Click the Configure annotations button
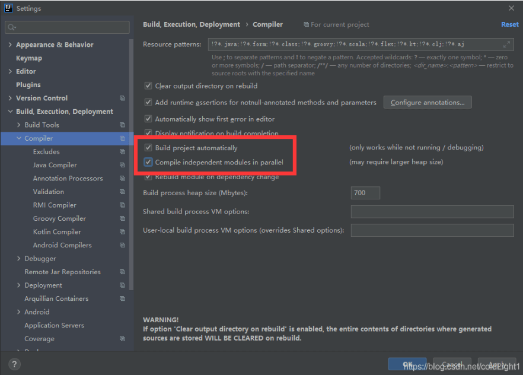 [428, 103]
